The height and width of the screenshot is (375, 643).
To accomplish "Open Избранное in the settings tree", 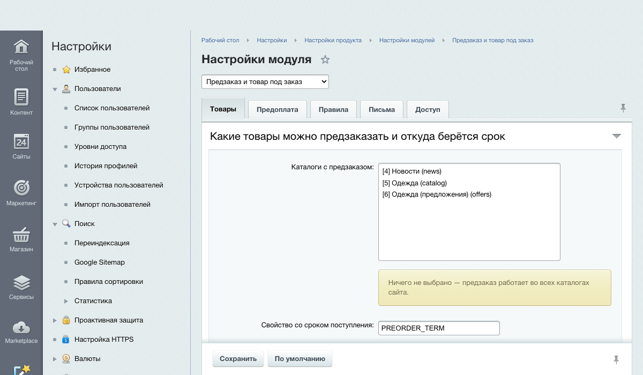I will [93, 70].
